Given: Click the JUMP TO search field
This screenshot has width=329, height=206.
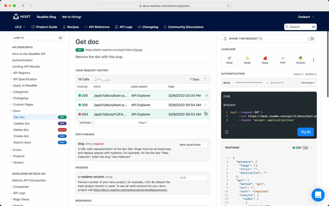Looking at the screenshot, I should pos(38,38).
